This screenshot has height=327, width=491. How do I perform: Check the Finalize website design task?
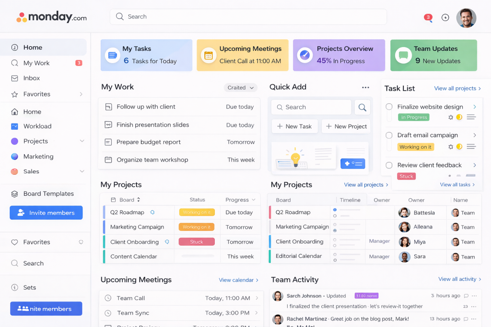tap(389, 107)
